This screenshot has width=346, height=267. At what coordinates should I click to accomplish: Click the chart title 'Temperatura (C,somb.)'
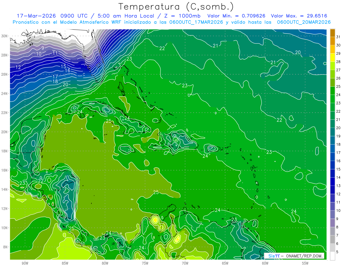[x=176, y=6]
